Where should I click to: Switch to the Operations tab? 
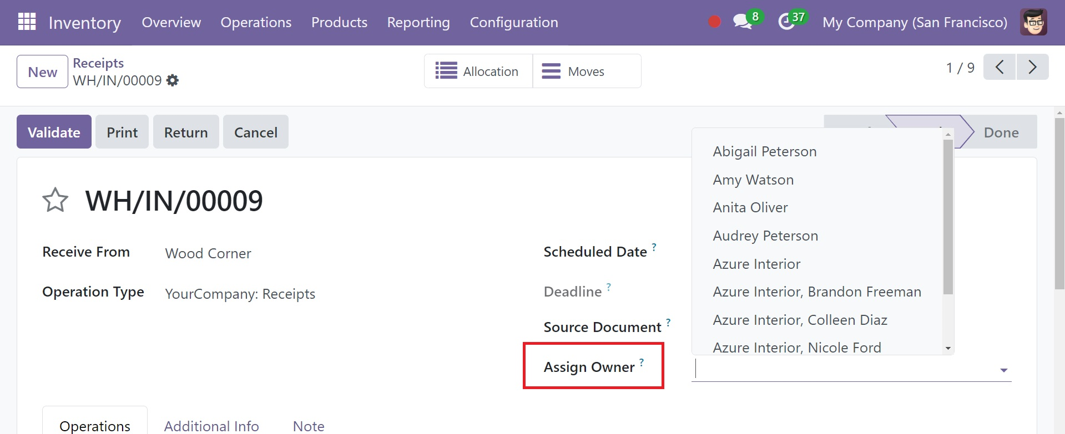(x=95, y=425)
